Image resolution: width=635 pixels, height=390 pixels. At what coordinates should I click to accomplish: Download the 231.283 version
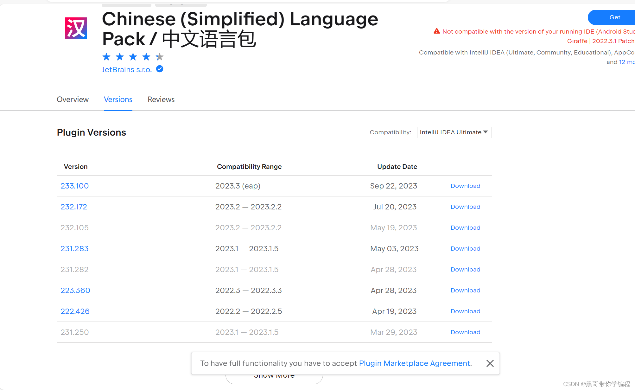465,249
